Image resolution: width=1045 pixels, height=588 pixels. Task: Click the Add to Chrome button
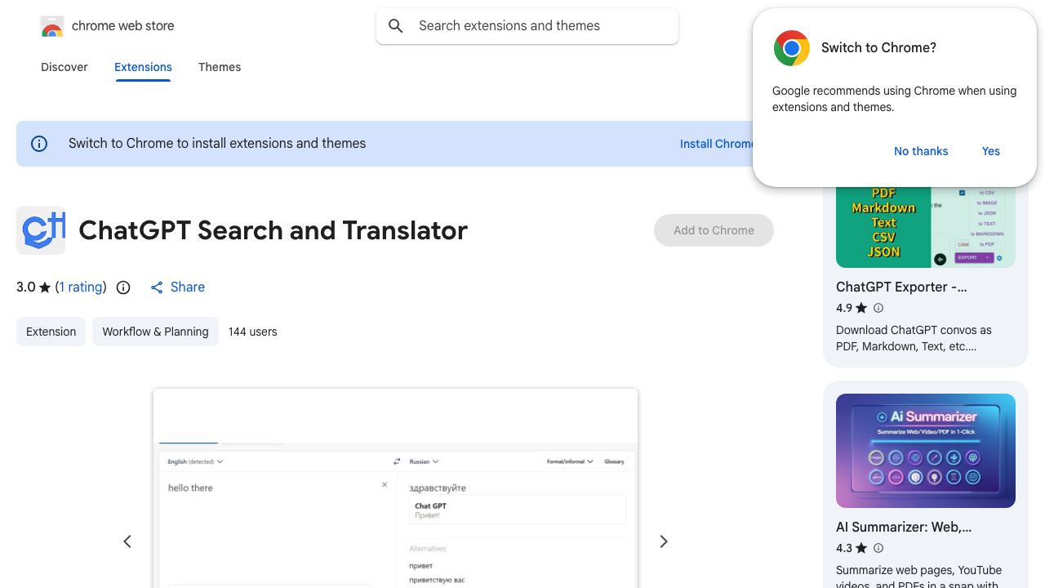click(714, 230)
